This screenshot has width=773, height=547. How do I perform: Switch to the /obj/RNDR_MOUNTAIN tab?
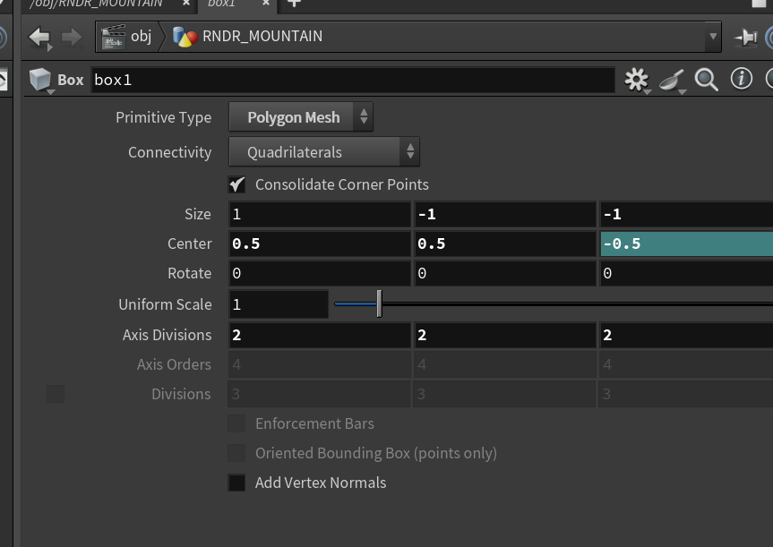tap(96, 4)
